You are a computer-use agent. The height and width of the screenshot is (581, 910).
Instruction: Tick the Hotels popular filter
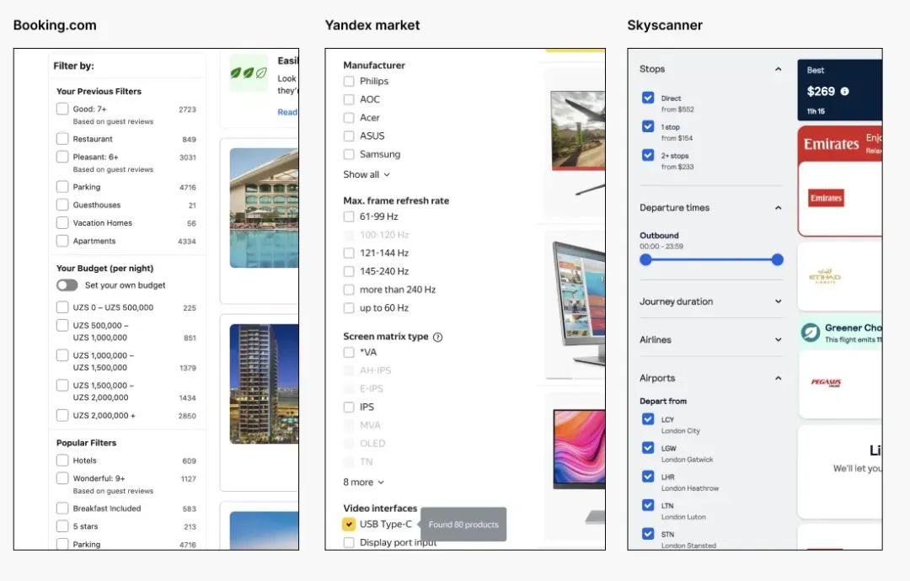tap(62, 461)
